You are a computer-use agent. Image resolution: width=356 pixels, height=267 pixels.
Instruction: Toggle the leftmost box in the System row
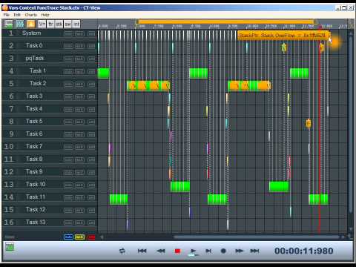click(x=68, y=33)
